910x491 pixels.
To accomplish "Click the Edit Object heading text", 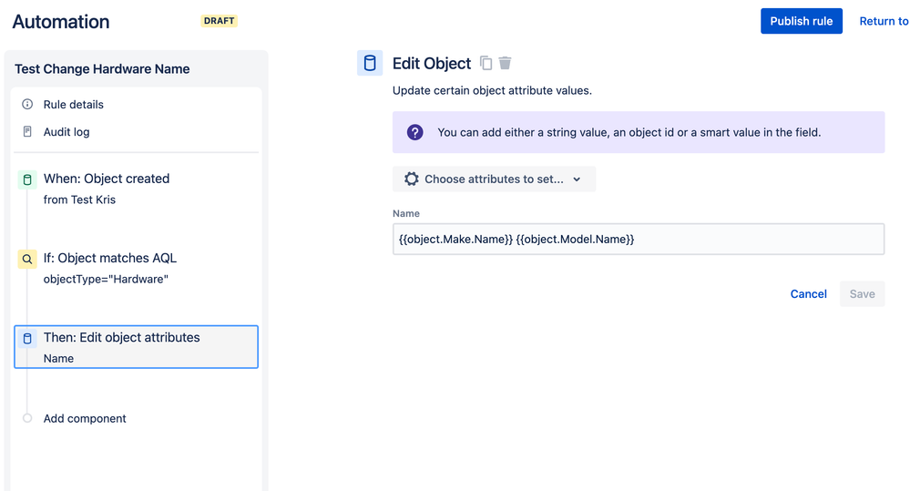I will pyautogui.click(x=432, y=63).
